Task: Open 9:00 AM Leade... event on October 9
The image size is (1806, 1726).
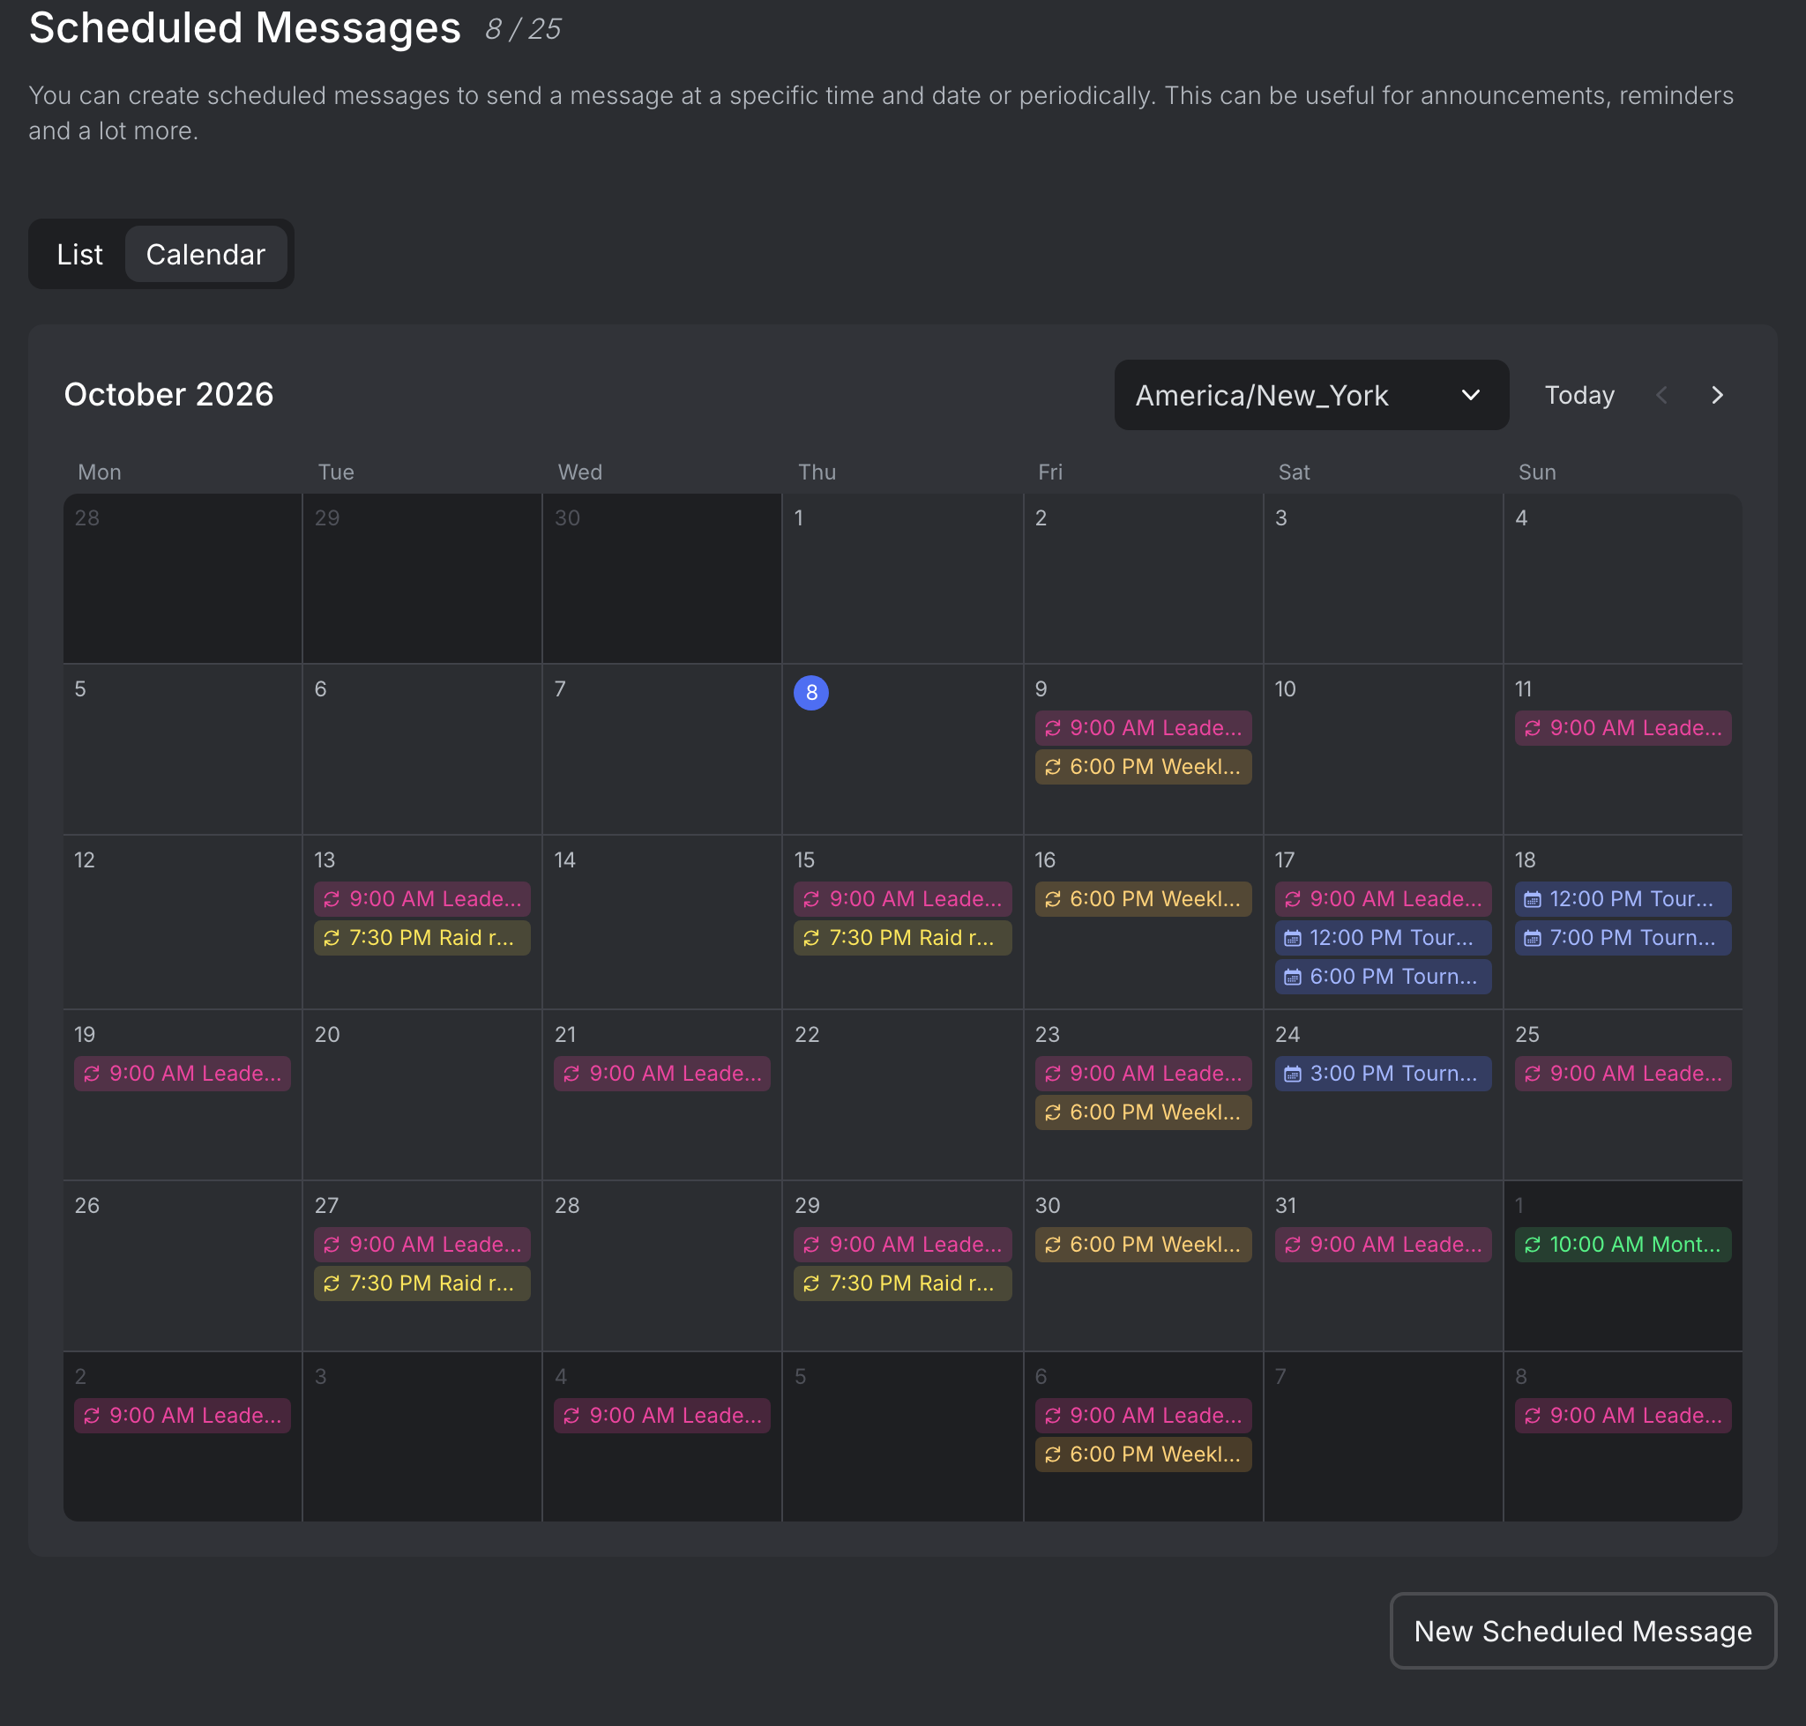Action: tap(1142, 728)
